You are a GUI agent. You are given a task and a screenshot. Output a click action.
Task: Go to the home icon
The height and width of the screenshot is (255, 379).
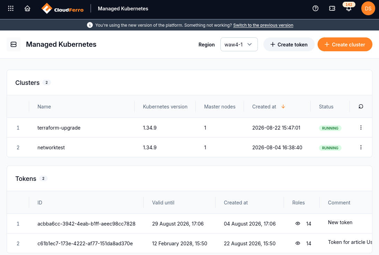click(x=27, y=8)
